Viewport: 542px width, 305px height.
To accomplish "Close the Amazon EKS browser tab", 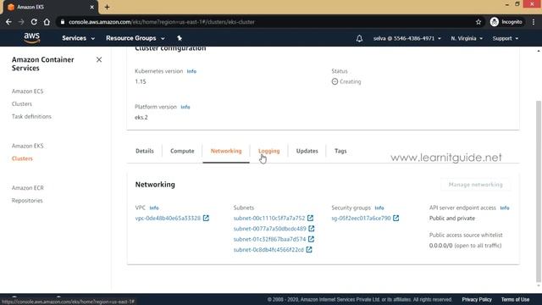I will (92, 7).
